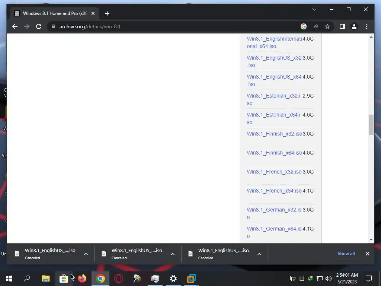The height and width of the screenshot is (286, 381).
Task: Download Win8.1_EnglishInternational_x64.iso
Action: [x=274, y=42]
